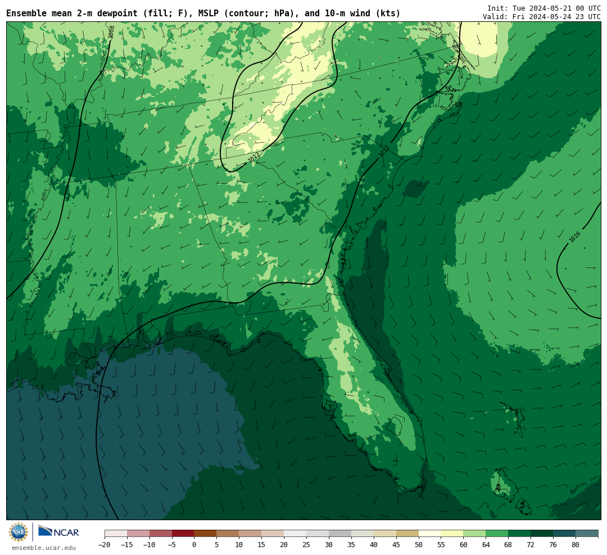Click the colorbar tick label -20
Screen dimensions: 607x555
click(105, 544)
